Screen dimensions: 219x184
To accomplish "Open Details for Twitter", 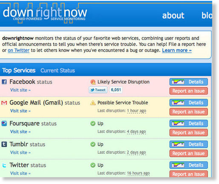I will tap(189, 165).
